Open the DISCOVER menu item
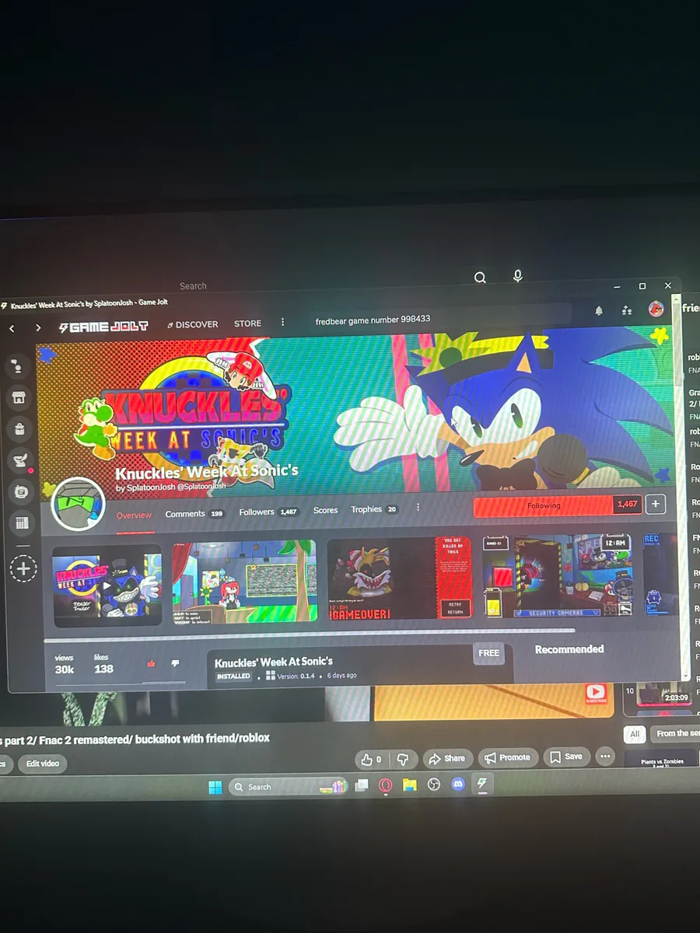 (193, 324)
